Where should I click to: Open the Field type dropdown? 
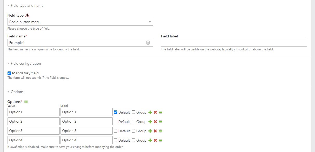click(80, 22)
